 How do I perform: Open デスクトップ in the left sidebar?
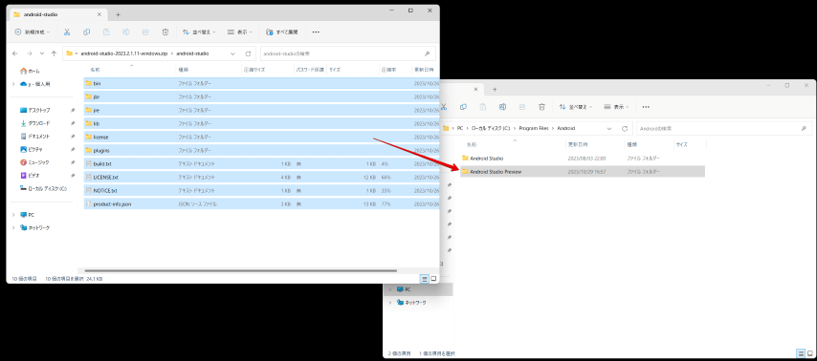35,110
